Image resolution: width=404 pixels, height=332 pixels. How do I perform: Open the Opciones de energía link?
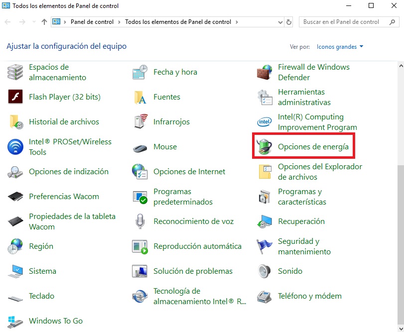(313, 147)
